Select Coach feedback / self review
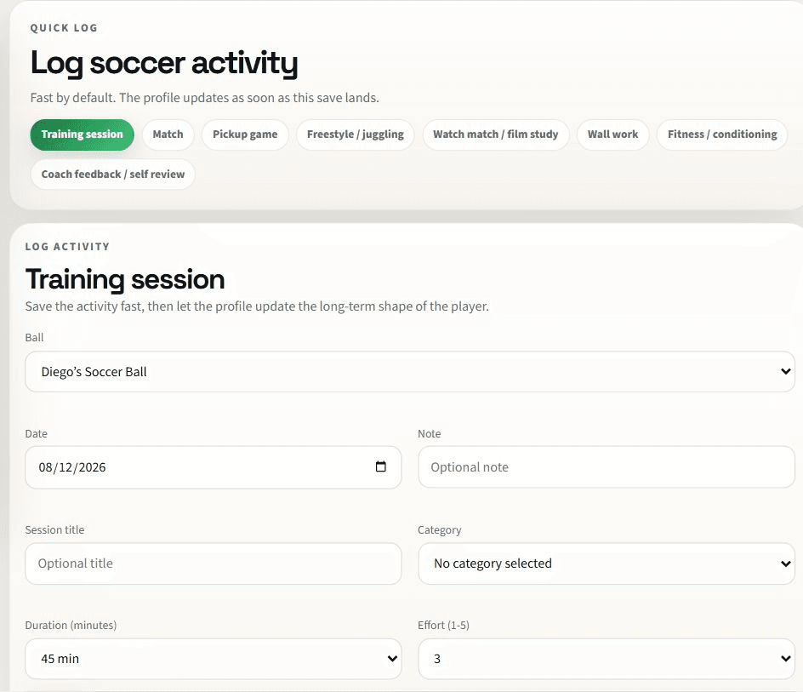The image size is (803, 692). click(x=112, y=174)
